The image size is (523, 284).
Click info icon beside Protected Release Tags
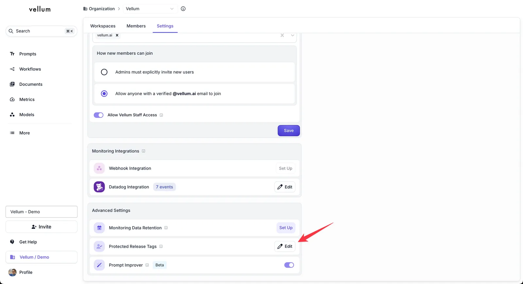click(x=161, y=247)
